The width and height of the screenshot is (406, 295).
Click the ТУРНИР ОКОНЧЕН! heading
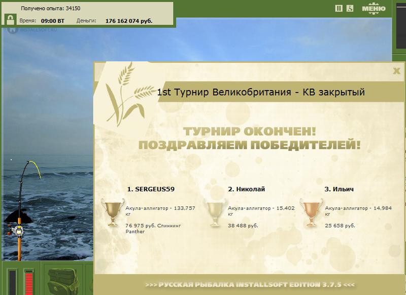click(250, 132)
